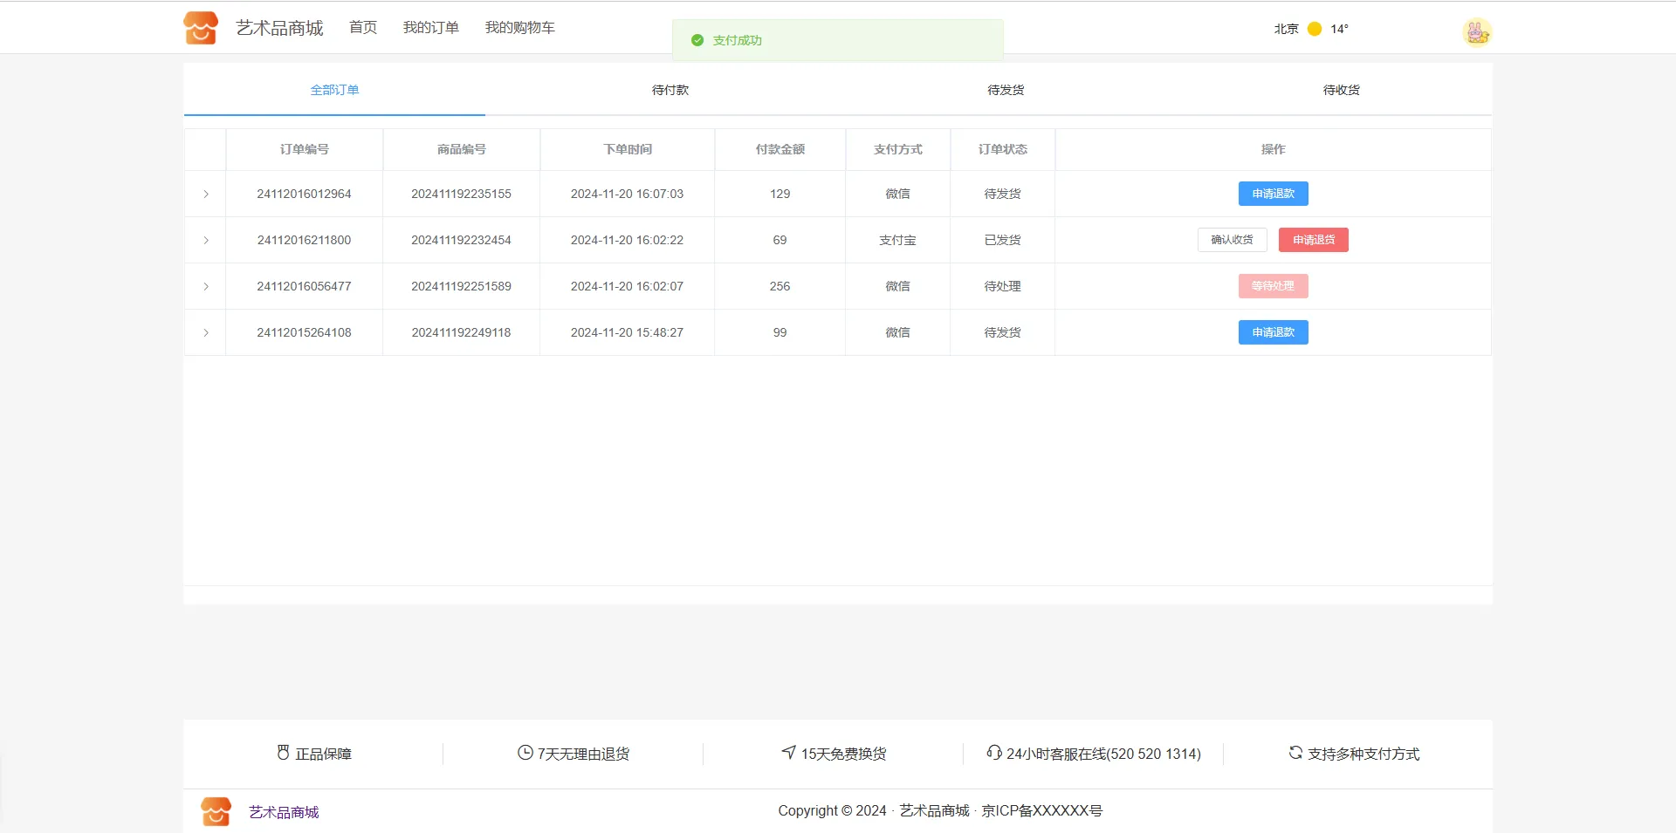Click the footer shop logo
Viewport: 1676px width, 833px height.
[x=216, y=811]
